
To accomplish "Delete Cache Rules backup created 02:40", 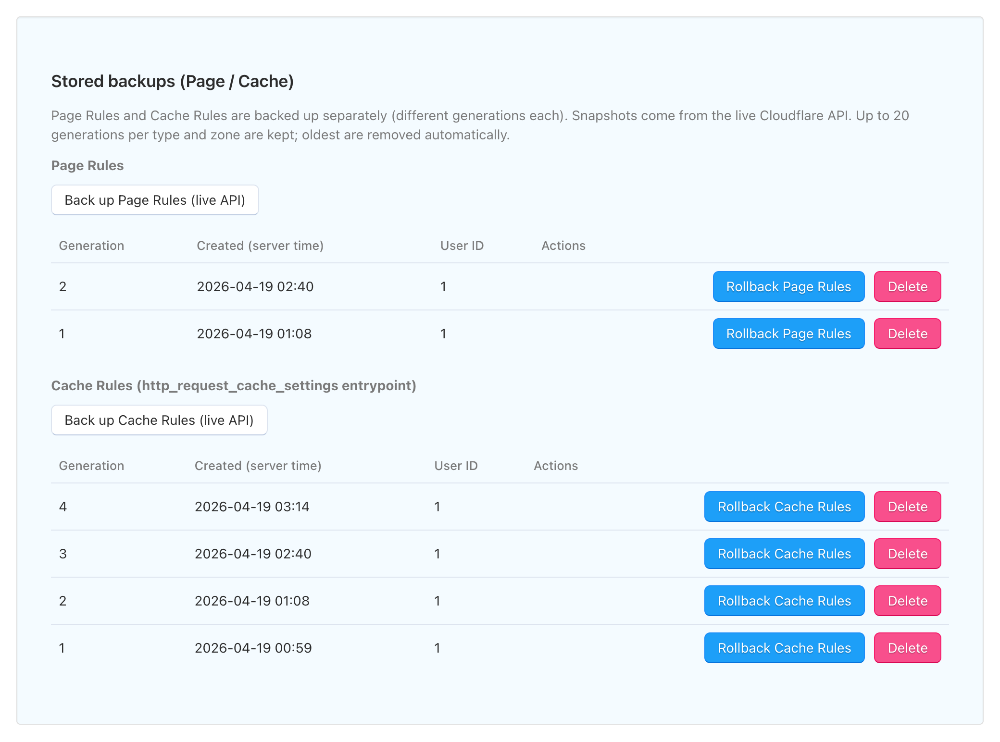I will pos(907,554).
